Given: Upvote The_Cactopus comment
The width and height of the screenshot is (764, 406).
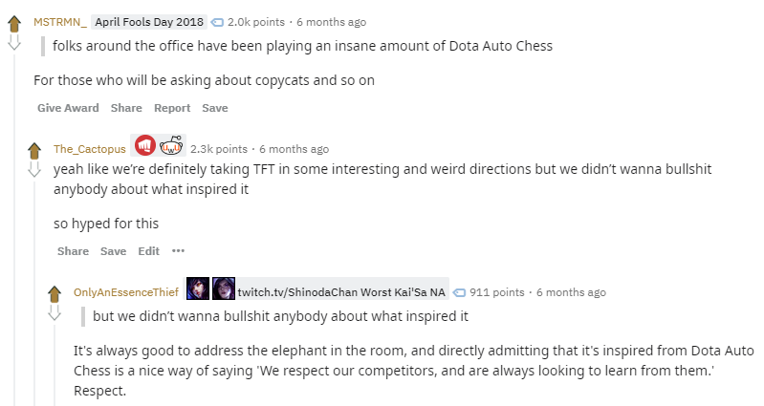Looking at the screenshot, I should coord(34,151).
